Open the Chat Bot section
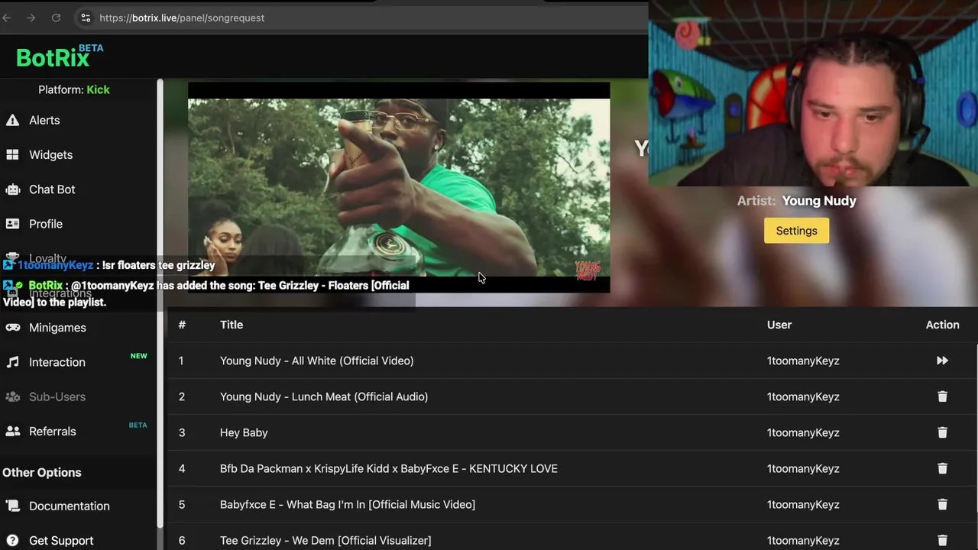The height and width of the screenshot is (550, 978). pos(52,189)
